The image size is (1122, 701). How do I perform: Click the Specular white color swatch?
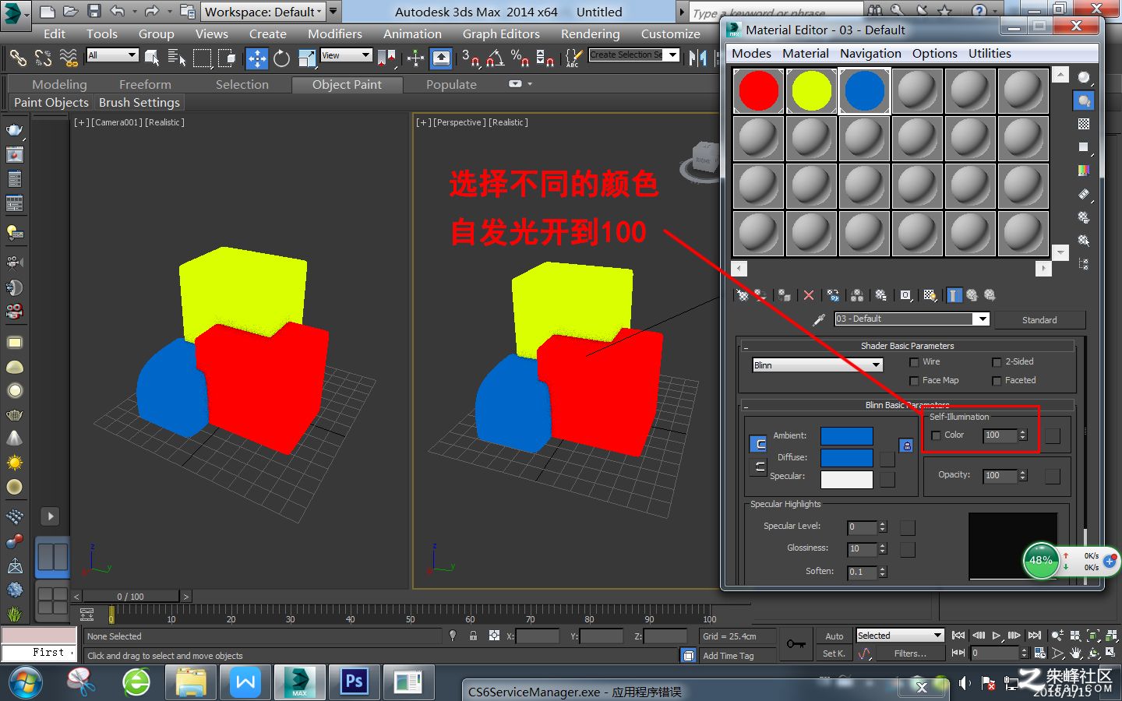847,479
